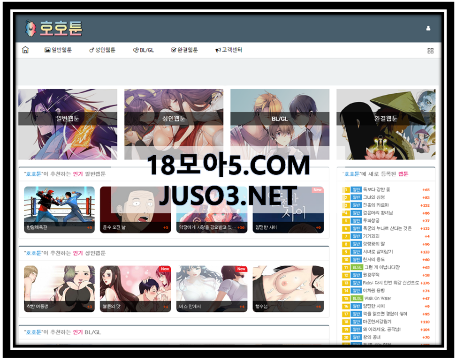The width and height of the screenshot is (457, 361).
Task: Open 폭군의 누나로 산다는 것은 link
Action: (387, 228)
